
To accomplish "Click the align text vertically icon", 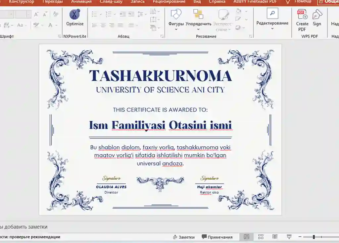I will tap(153, 20).
